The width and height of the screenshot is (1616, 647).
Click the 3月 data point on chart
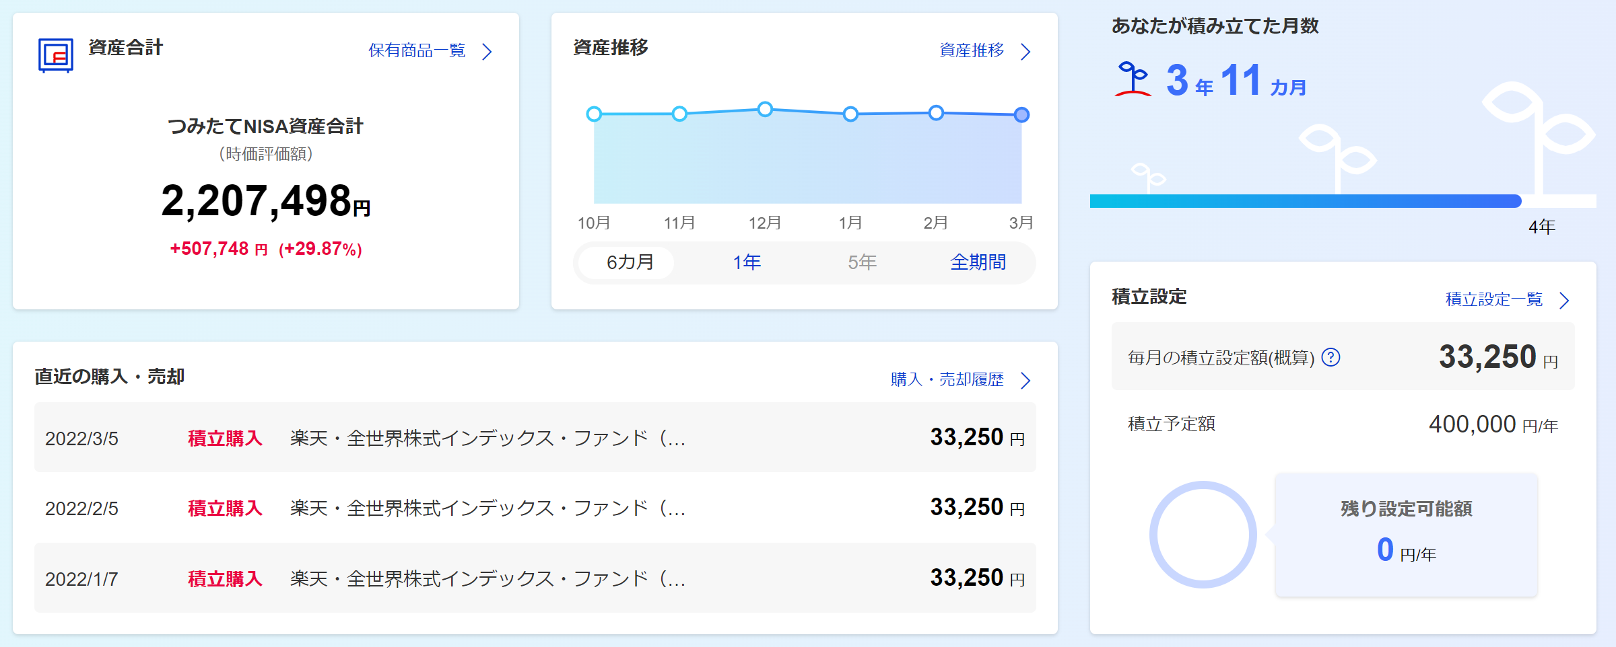pyautogui.click(x=1021, y=115)
